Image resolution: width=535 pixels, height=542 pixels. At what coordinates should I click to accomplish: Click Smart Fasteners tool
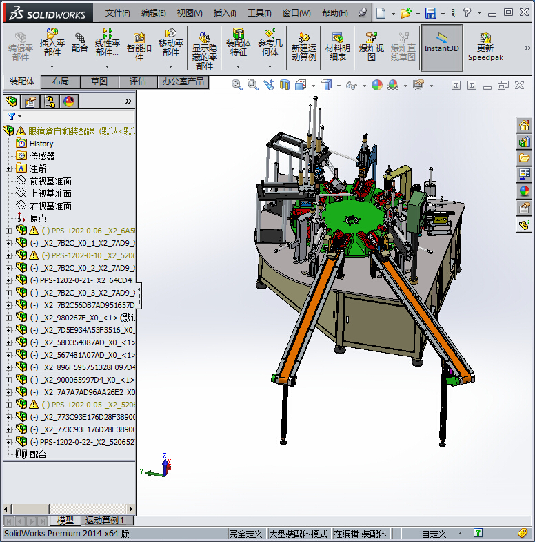pyautogui.click(x=139, y=47)
